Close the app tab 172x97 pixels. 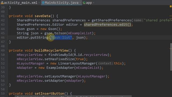tap(94, 3)
